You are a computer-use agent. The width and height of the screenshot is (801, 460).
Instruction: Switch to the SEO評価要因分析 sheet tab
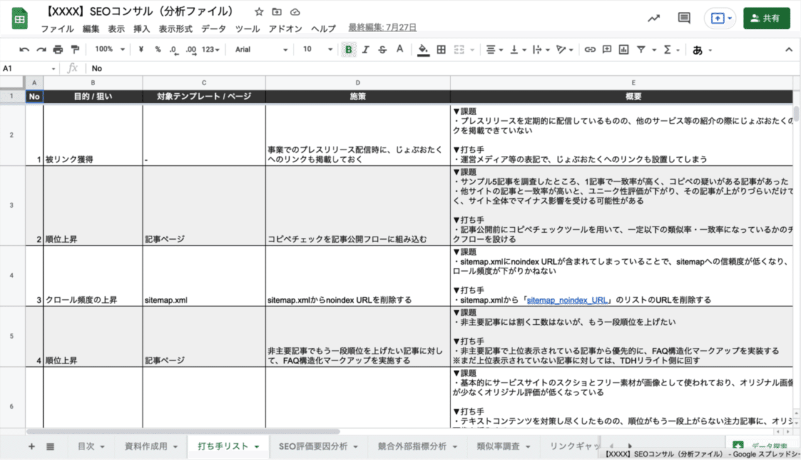pyautogui.click(x=318, y=446)
